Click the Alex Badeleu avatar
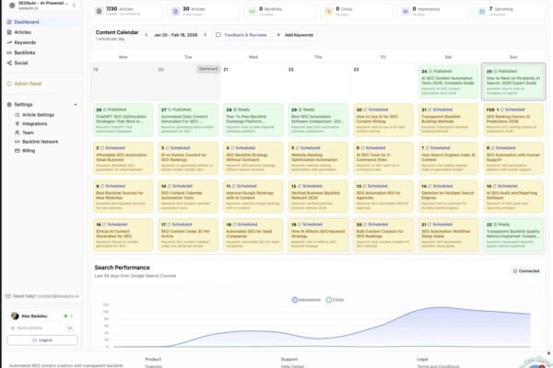This screenshot has width=553, height=368. click(x=15, y=316)
